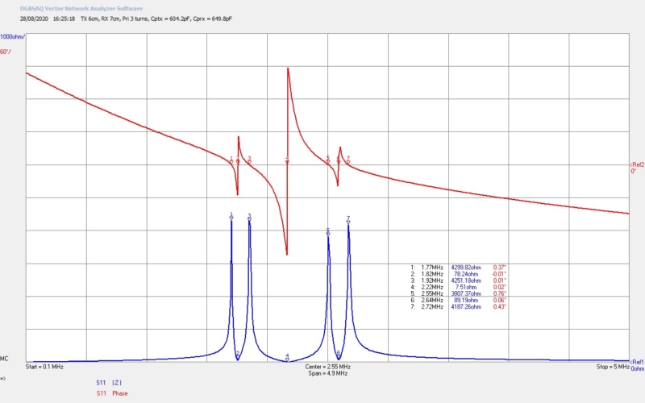Select marker 5 on the blue |Z| peak
The width and height of the screenshot is (645, 403).
tap(328, 232)
